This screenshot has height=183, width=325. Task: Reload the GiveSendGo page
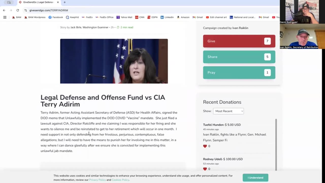18,10
